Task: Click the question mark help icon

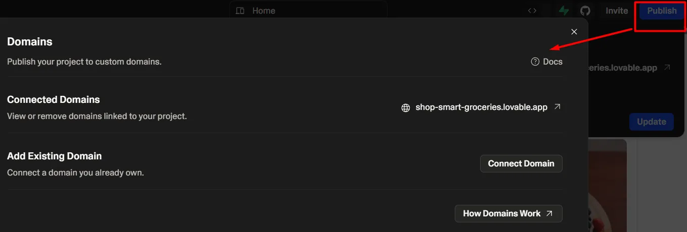Action: click(535, 62)
